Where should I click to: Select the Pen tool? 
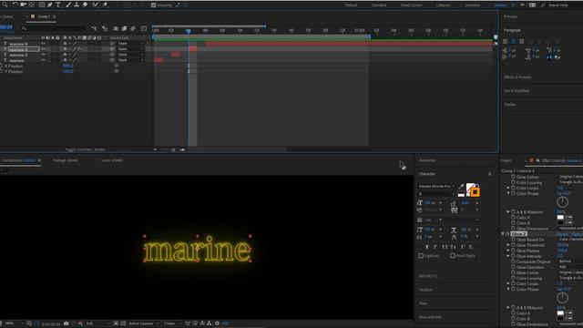click(x=50, y=5)
